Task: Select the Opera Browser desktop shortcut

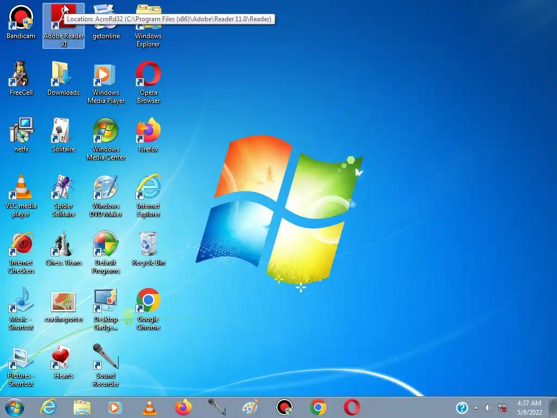Action: [148, 83]
